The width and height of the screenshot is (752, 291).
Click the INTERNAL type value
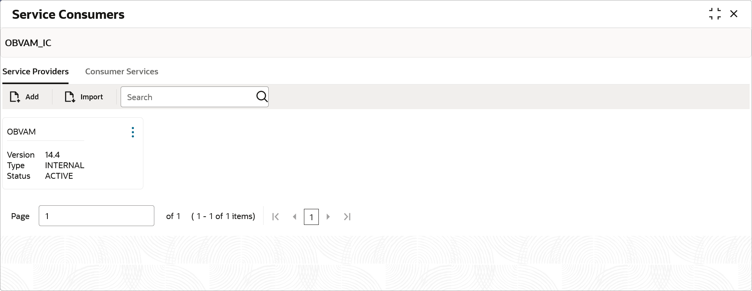(x=65, y=165)
